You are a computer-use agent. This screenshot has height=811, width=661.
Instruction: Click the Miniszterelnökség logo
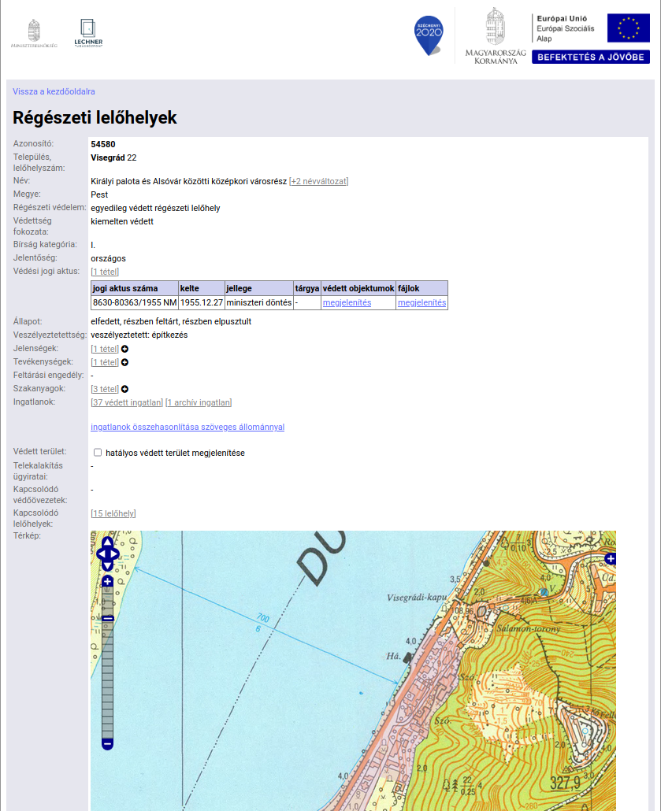(34, 34)
